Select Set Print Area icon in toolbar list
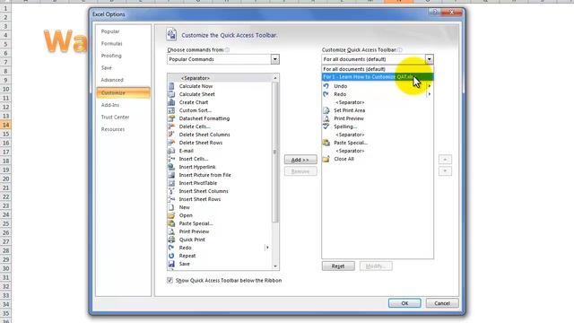Image resolution: width=574 pixels, height=323 pixels. (326, 110)
